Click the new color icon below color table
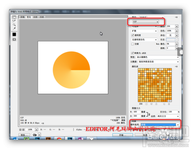This screenshot has height=149, width=192. tap(164, 104)
